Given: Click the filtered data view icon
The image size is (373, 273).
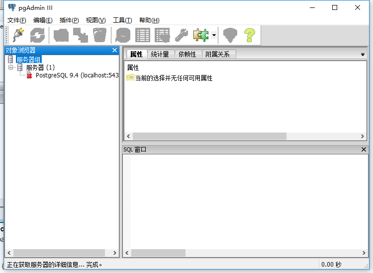Looking at the screenshot, I should [x=162, y=35].
